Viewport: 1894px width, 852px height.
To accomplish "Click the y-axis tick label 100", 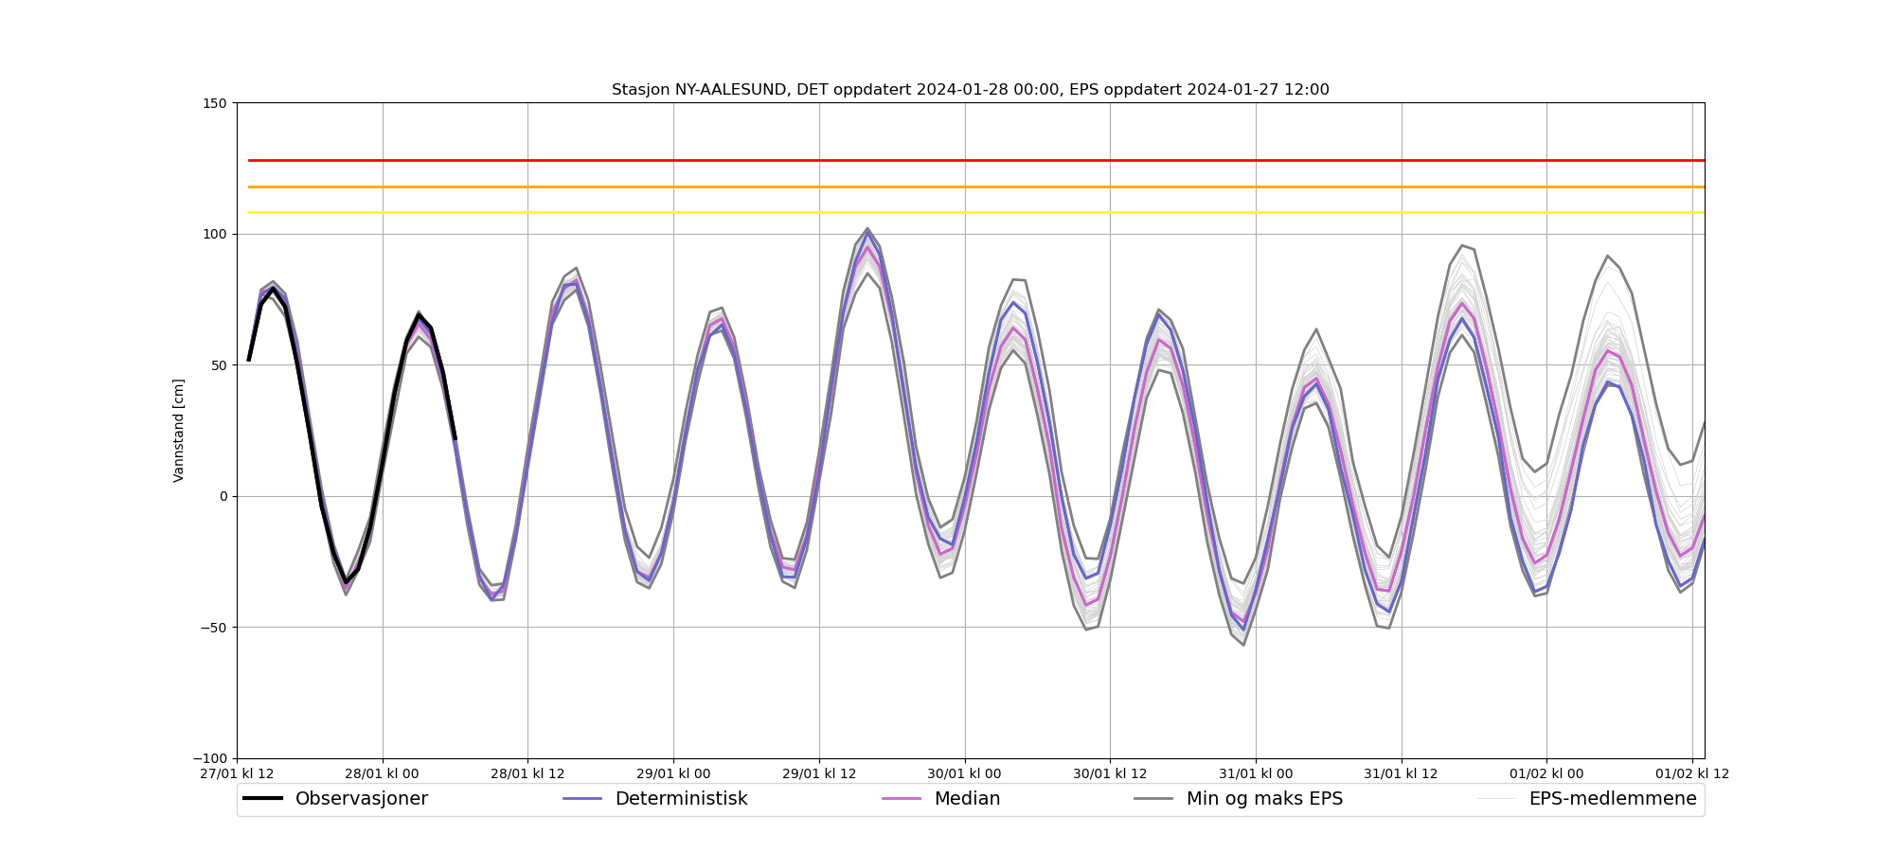I will click(x=216, y=234).
